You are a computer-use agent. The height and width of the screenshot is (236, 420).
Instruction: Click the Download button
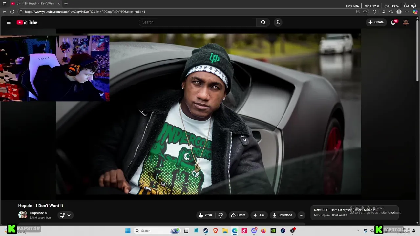283,215
